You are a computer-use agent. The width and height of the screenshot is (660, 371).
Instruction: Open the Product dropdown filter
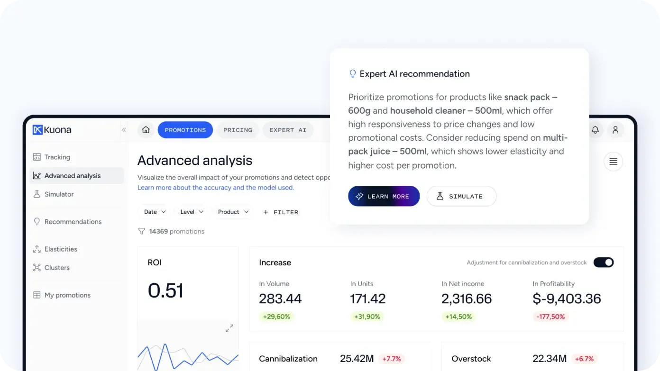[x=233, y=212]
